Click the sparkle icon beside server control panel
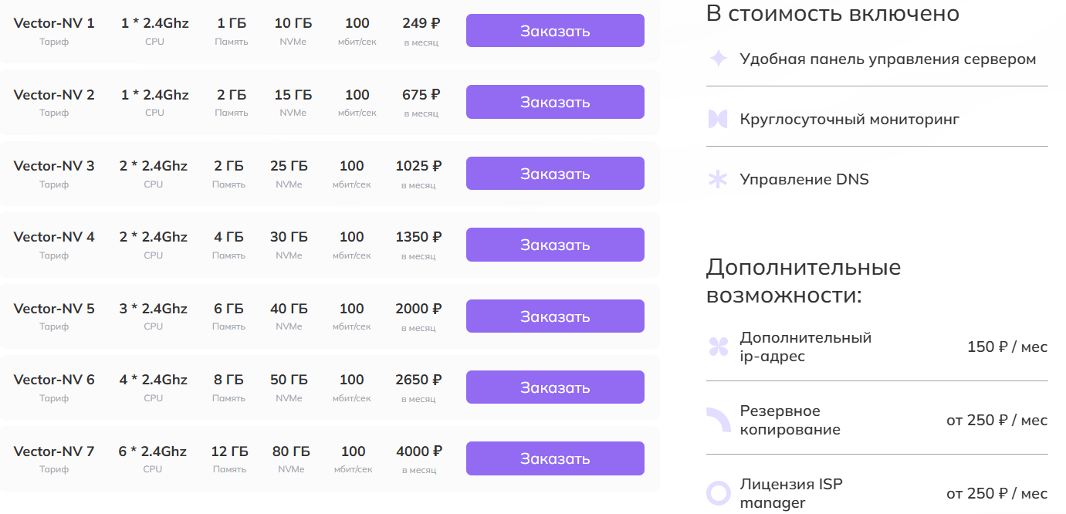Viewport: 1066px width, 514px height. point(718,59)
